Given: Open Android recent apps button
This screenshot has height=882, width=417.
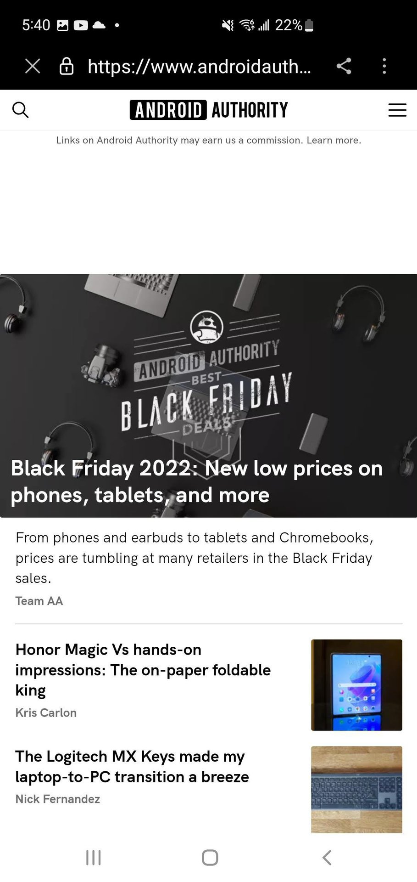Looking at the screenshot, I should 94,857.
